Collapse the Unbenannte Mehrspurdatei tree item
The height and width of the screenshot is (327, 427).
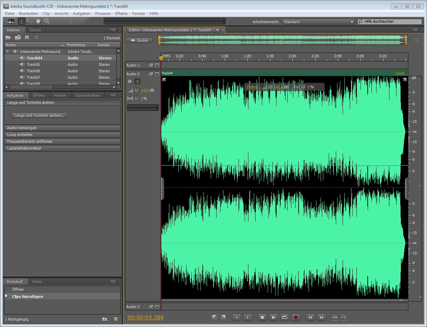point(7,52)
